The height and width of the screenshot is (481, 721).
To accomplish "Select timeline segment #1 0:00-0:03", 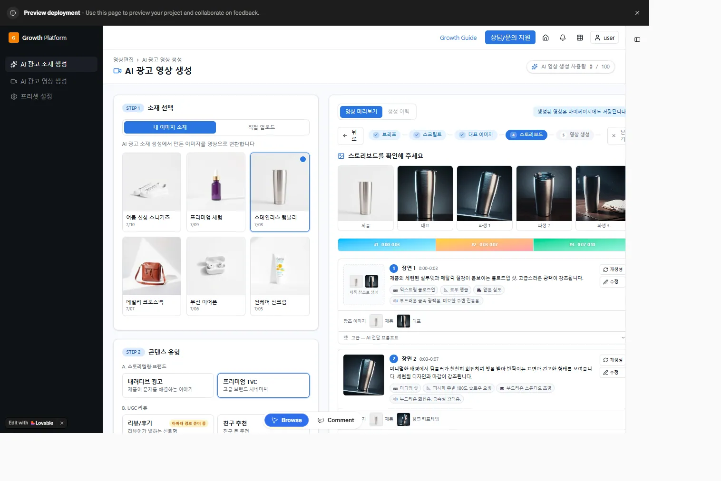I will click(387, 245).
